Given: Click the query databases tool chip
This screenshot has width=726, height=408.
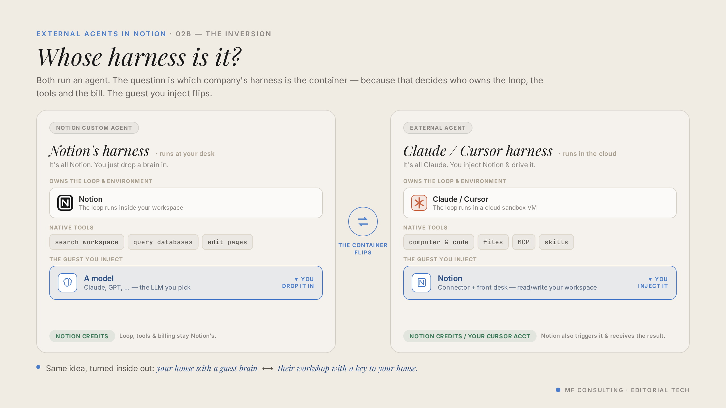Looking at the screenshot, I should pos(163,242).
